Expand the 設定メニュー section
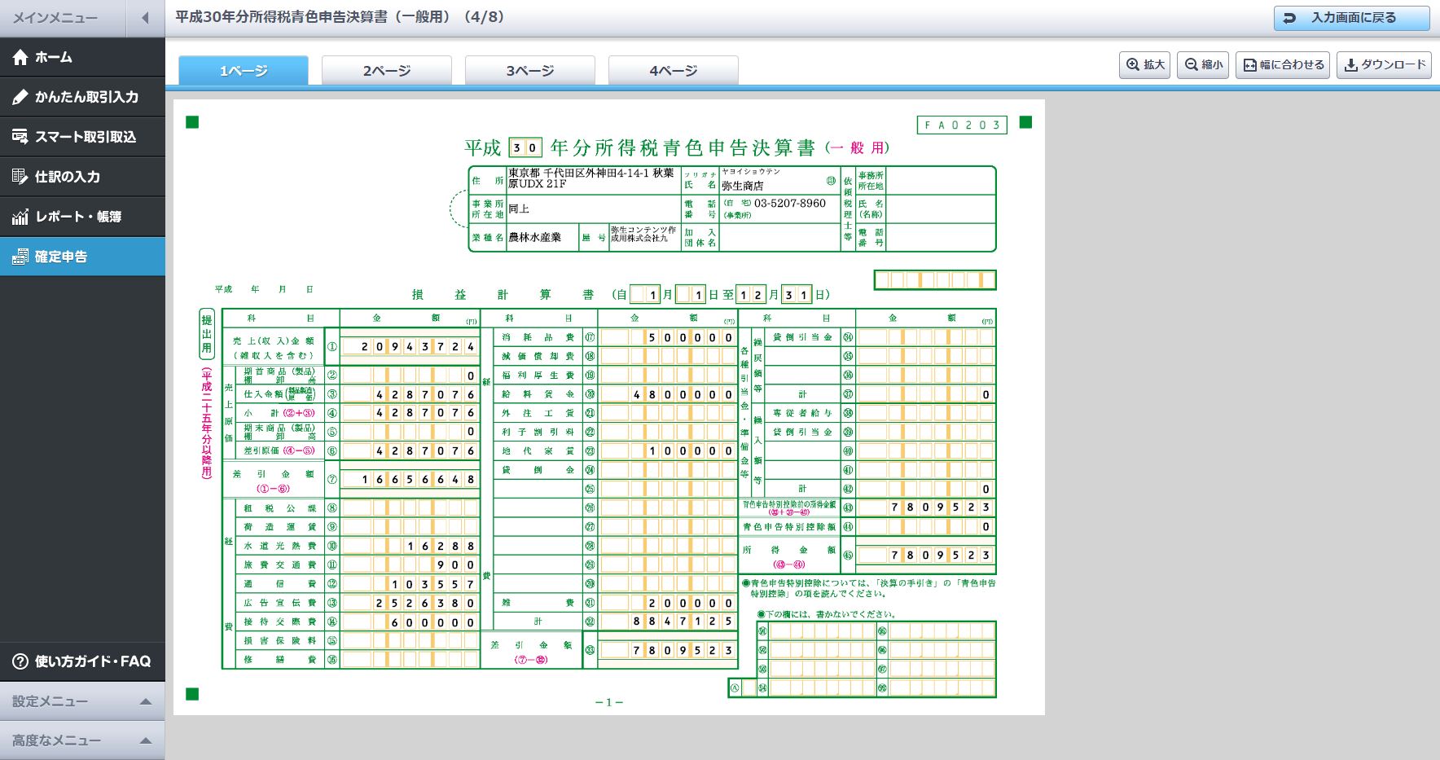Screen dimensions: 1440x760 (81, 701)
